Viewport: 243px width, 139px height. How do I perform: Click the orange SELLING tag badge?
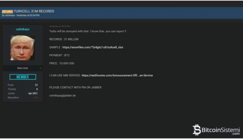pos(7,11)
